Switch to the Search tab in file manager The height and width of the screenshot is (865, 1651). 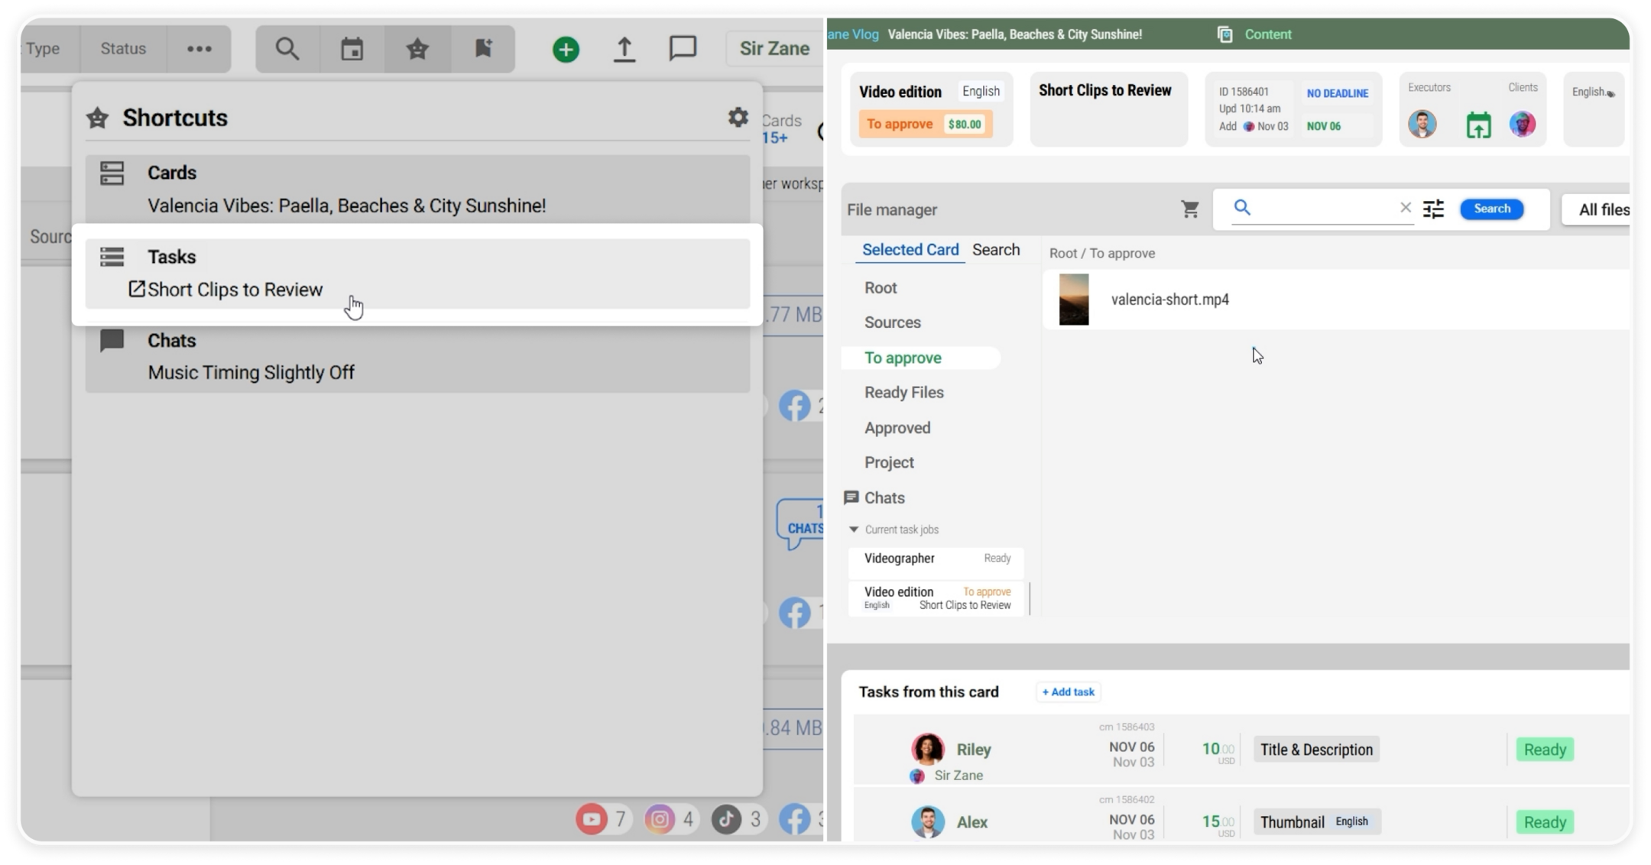point(996,250)
